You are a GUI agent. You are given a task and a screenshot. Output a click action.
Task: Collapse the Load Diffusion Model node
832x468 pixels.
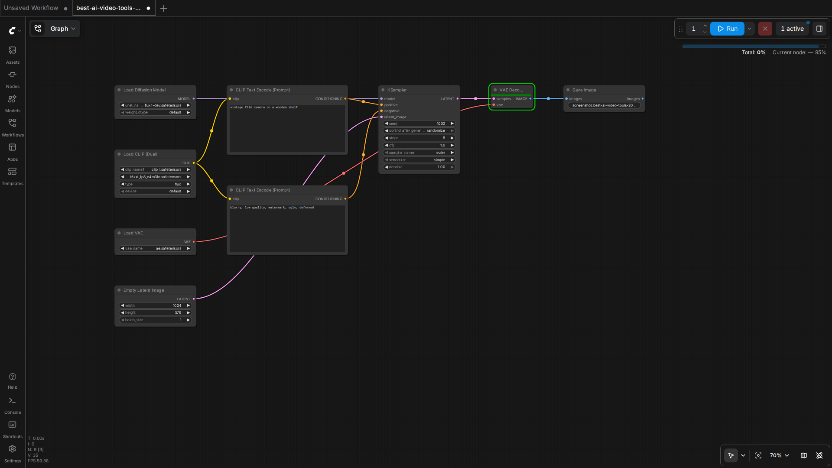click(119, 90)
